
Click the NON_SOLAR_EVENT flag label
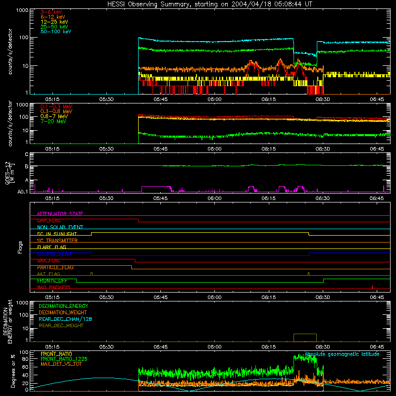coord(60,227)
